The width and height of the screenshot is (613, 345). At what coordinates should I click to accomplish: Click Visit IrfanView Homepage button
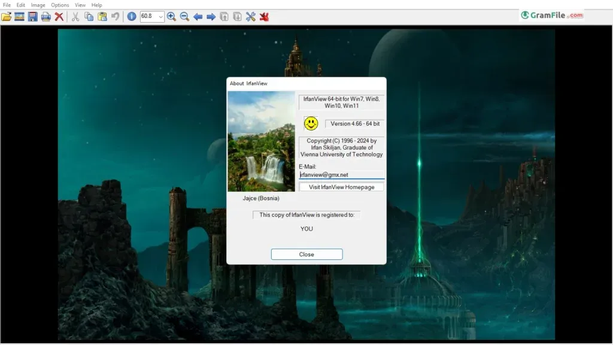(341, 187)
